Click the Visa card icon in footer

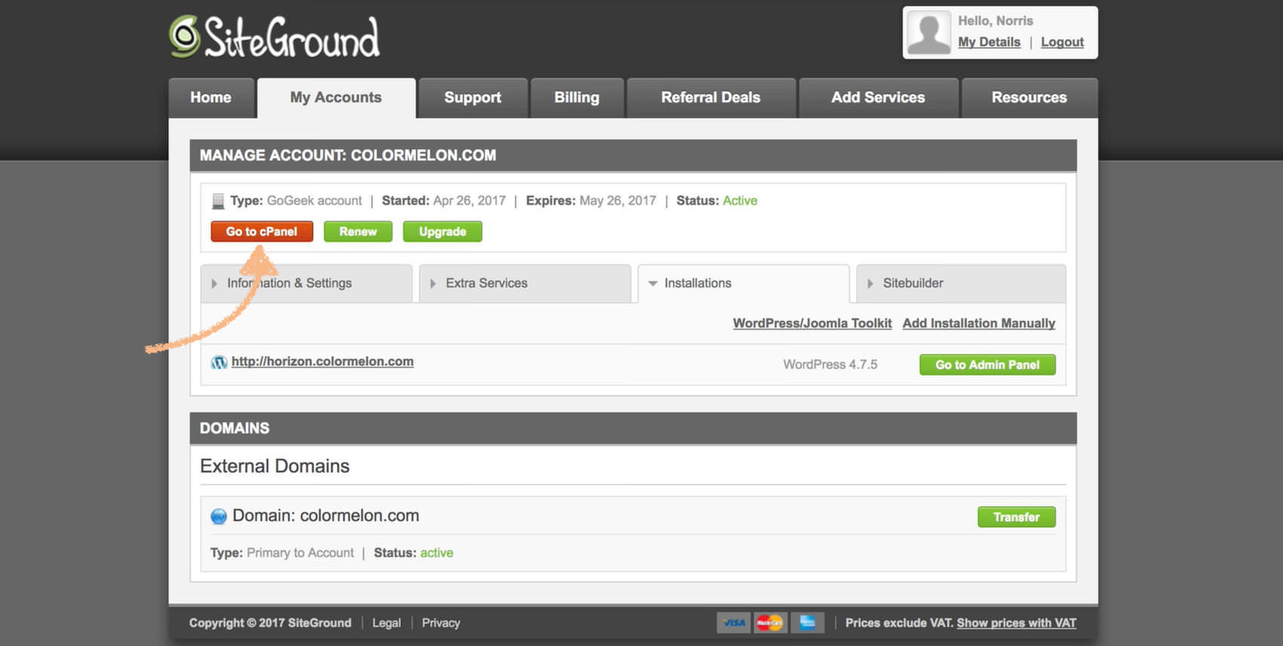[734, 623]
